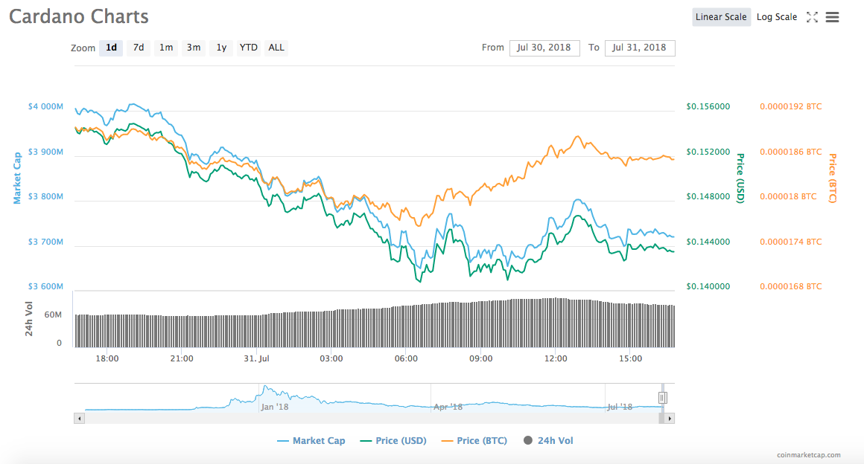Click the 0.0000168 BTC axis label
The image size is (864, 464).
[x=791, y=287]
